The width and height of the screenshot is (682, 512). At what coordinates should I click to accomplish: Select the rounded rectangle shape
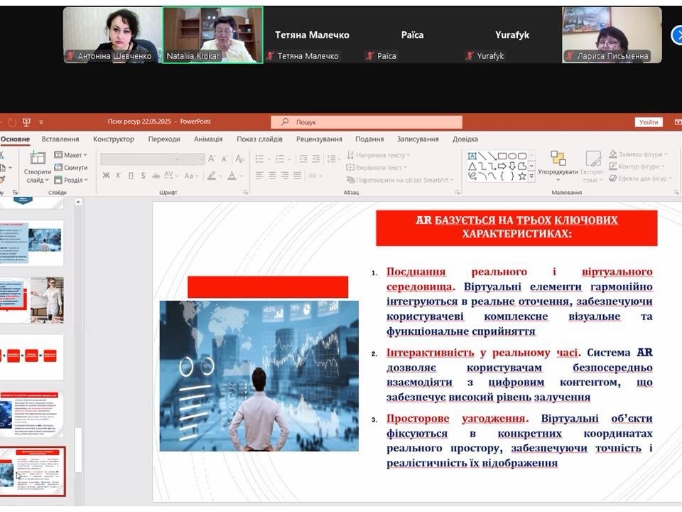(522, 156)
